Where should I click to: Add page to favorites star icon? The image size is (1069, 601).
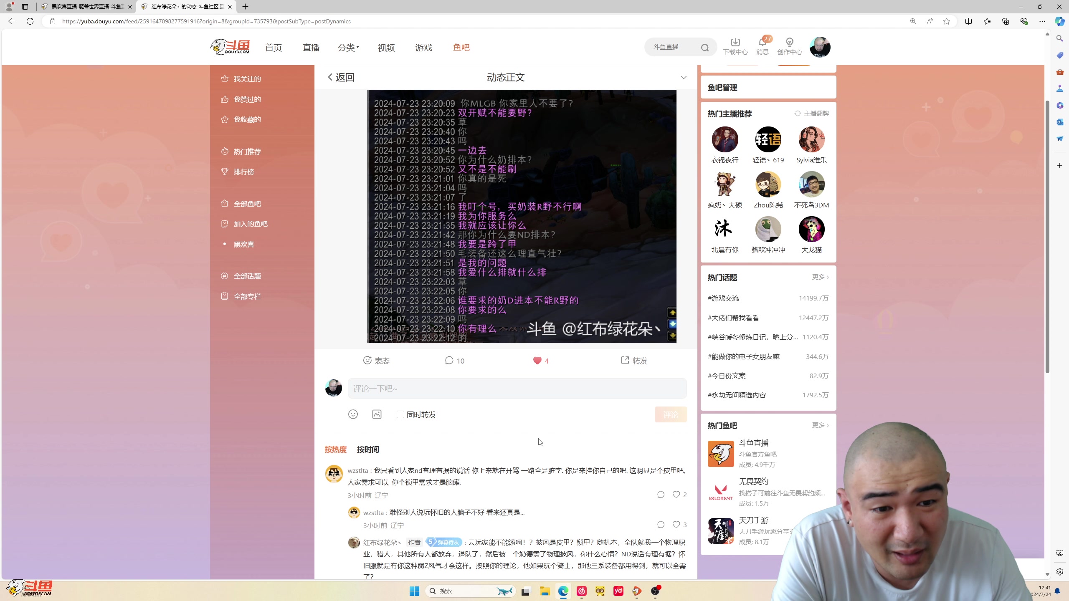947,21
